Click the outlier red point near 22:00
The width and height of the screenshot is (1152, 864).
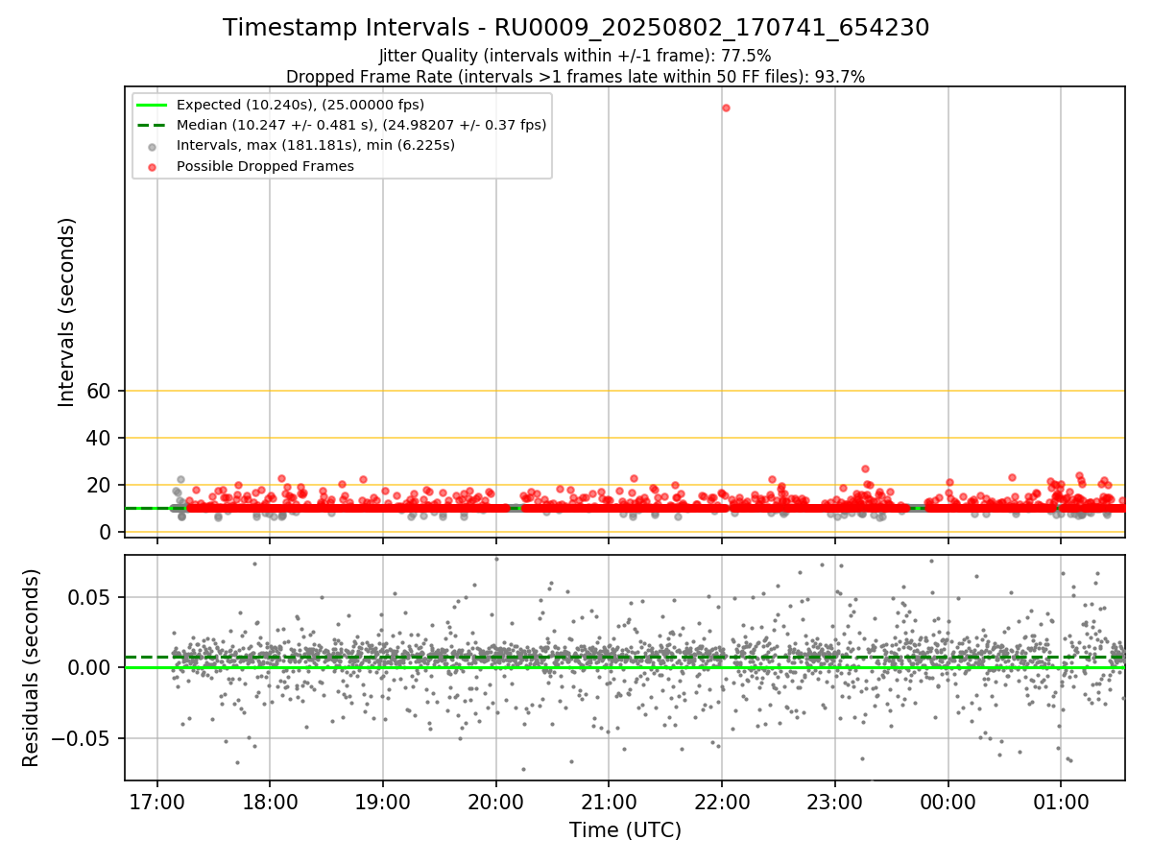coord(726,108)
